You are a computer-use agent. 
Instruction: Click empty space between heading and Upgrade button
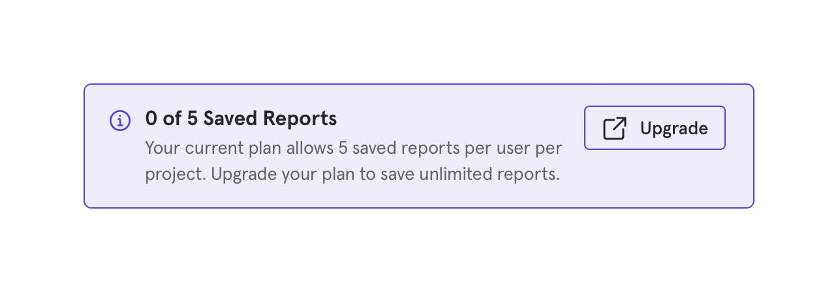tap(457, 119)
